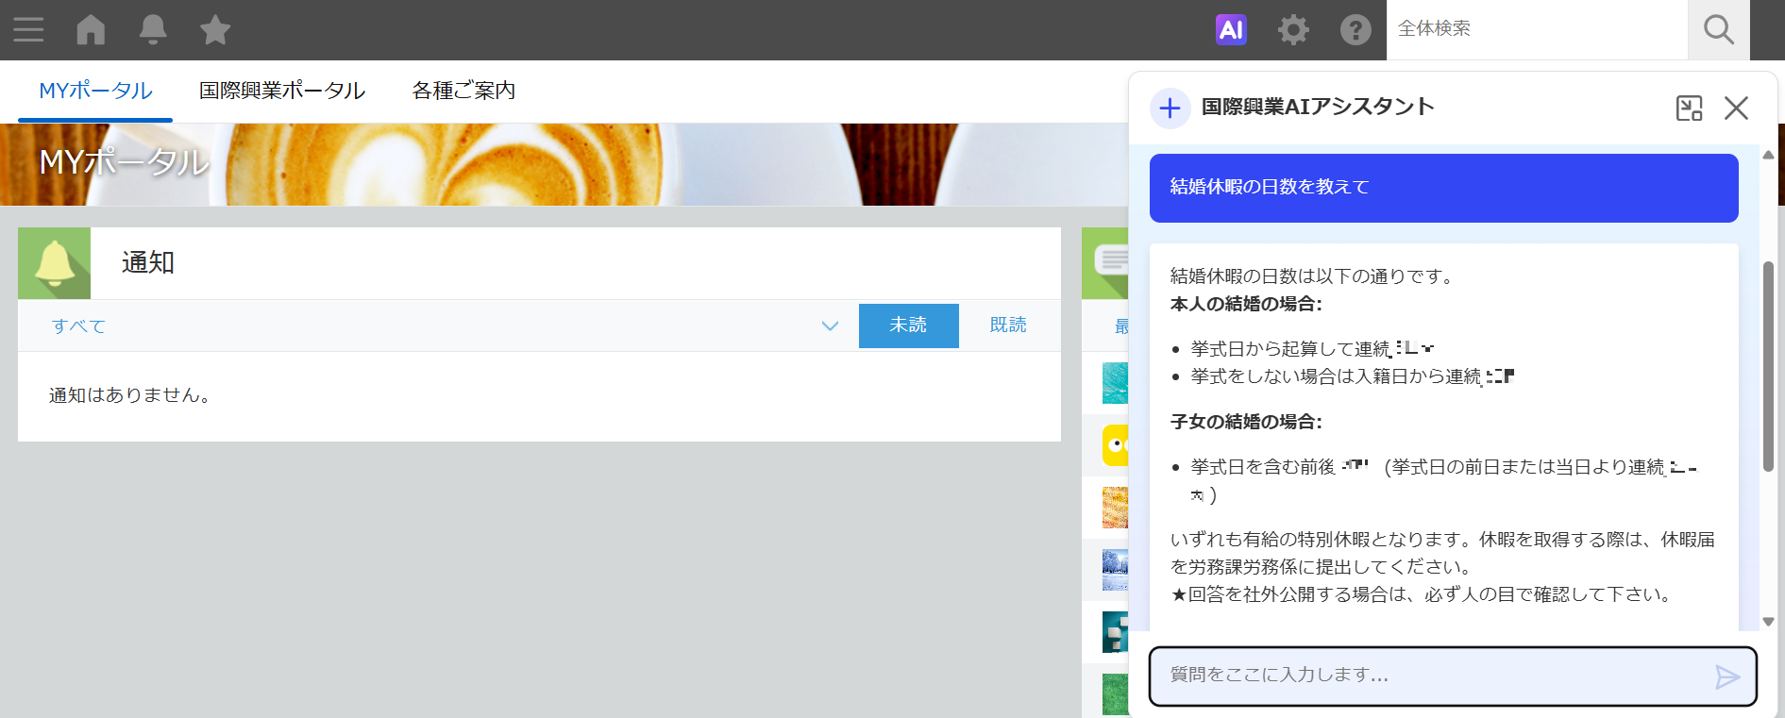Click the teal thumbnail in right list

(1116, 383)
